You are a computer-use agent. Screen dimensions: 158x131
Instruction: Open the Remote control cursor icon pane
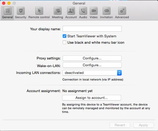click(x=39, y=11)
